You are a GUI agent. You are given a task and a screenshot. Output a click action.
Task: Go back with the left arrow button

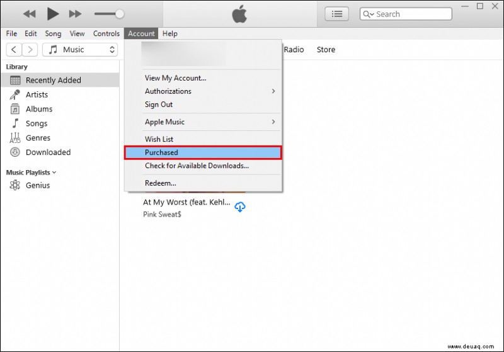[x=14, y=50]
